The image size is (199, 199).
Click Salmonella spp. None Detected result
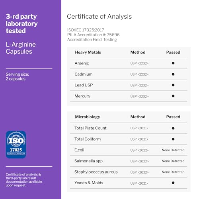[173, 161]
